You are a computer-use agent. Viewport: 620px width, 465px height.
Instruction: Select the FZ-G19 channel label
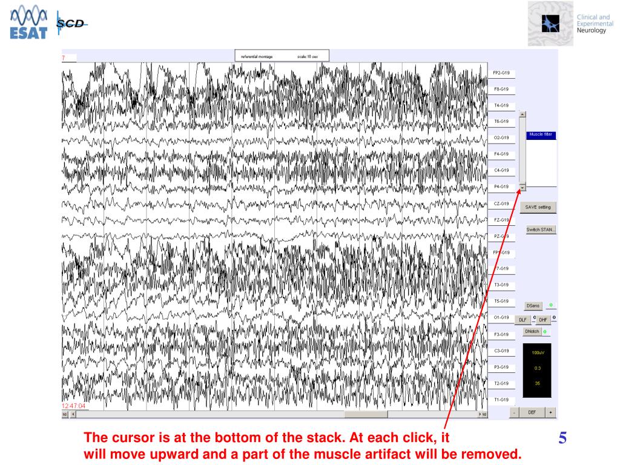coord(501,220)
